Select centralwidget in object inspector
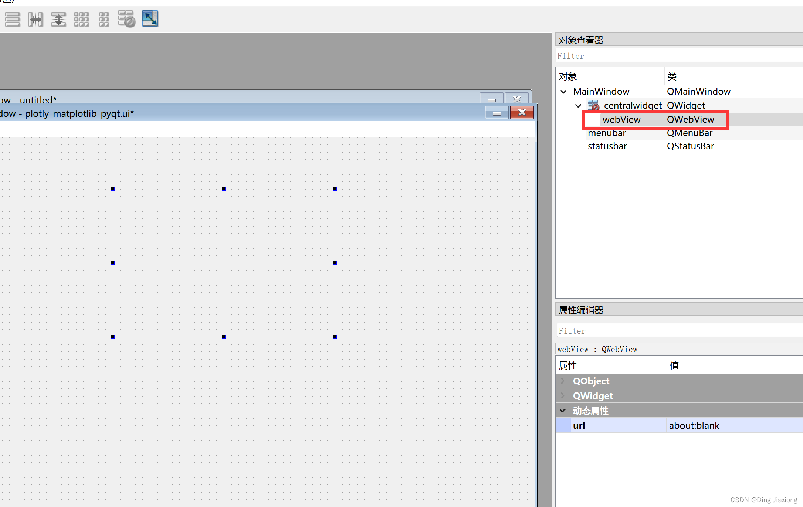This screenshot has height=507, width=803. click(633, 105)
